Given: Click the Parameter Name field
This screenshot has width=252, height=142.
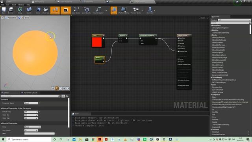Looking at the screenshot, I should (x=31, y=103).
